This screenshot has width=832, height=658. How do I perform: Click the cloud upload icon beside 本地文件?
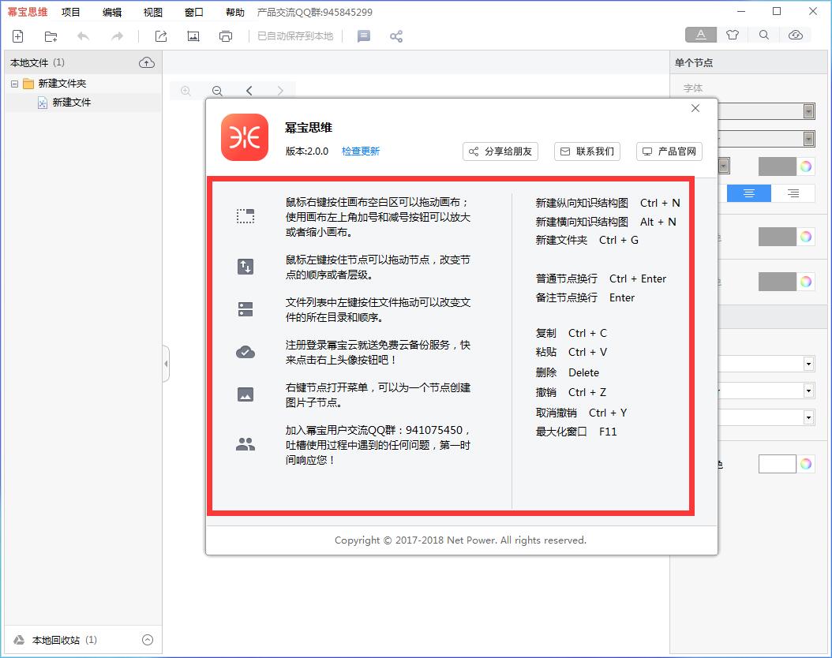point(147,62)
